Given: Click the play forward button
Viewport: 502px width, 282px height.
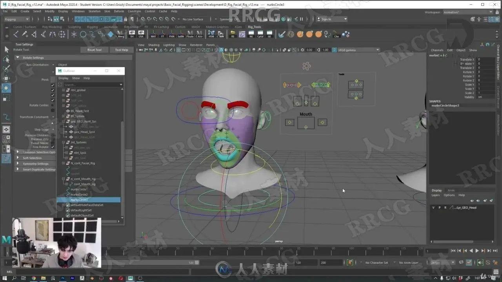Looking at the screenshot, I should tap(477, 251).
